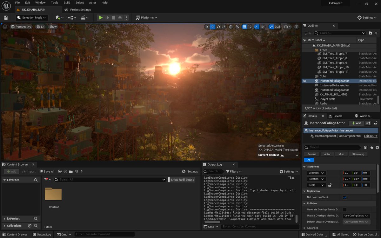Uncheck Net Load on Client
The height and width of the screenshot is (238, 381).
[x=344, y=197]
